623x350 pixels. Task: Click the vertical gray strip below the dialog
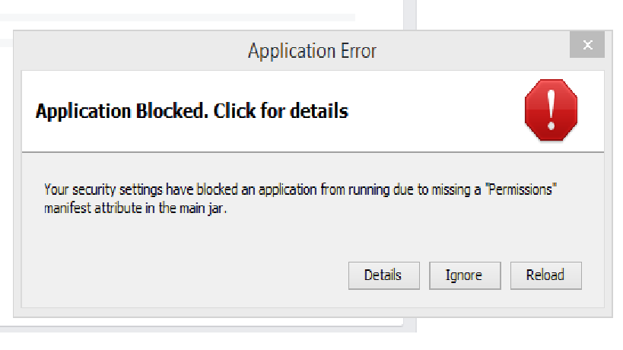409,325
